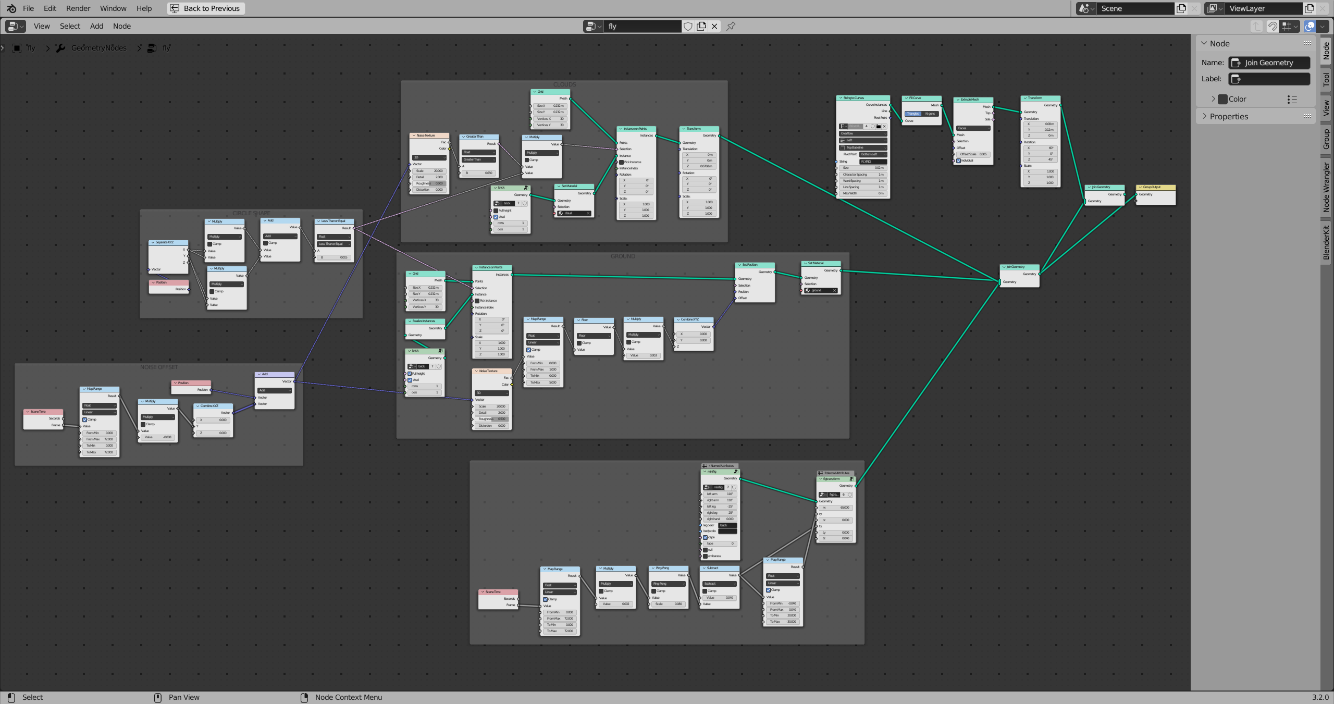Click the Blender logo icon

[x=11, y=8]
